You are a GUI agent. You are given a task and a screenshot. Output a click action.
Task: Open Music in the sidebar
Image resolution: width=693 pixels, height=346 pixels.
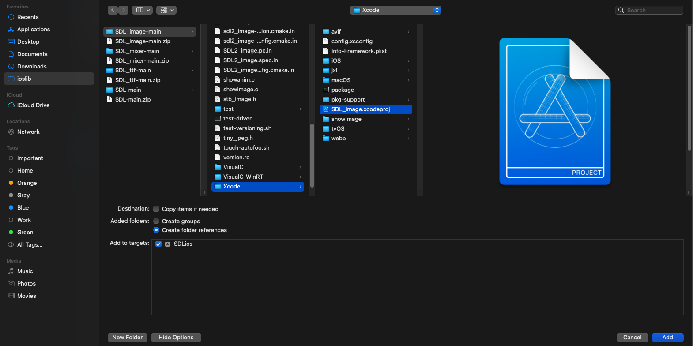[49, 271]
